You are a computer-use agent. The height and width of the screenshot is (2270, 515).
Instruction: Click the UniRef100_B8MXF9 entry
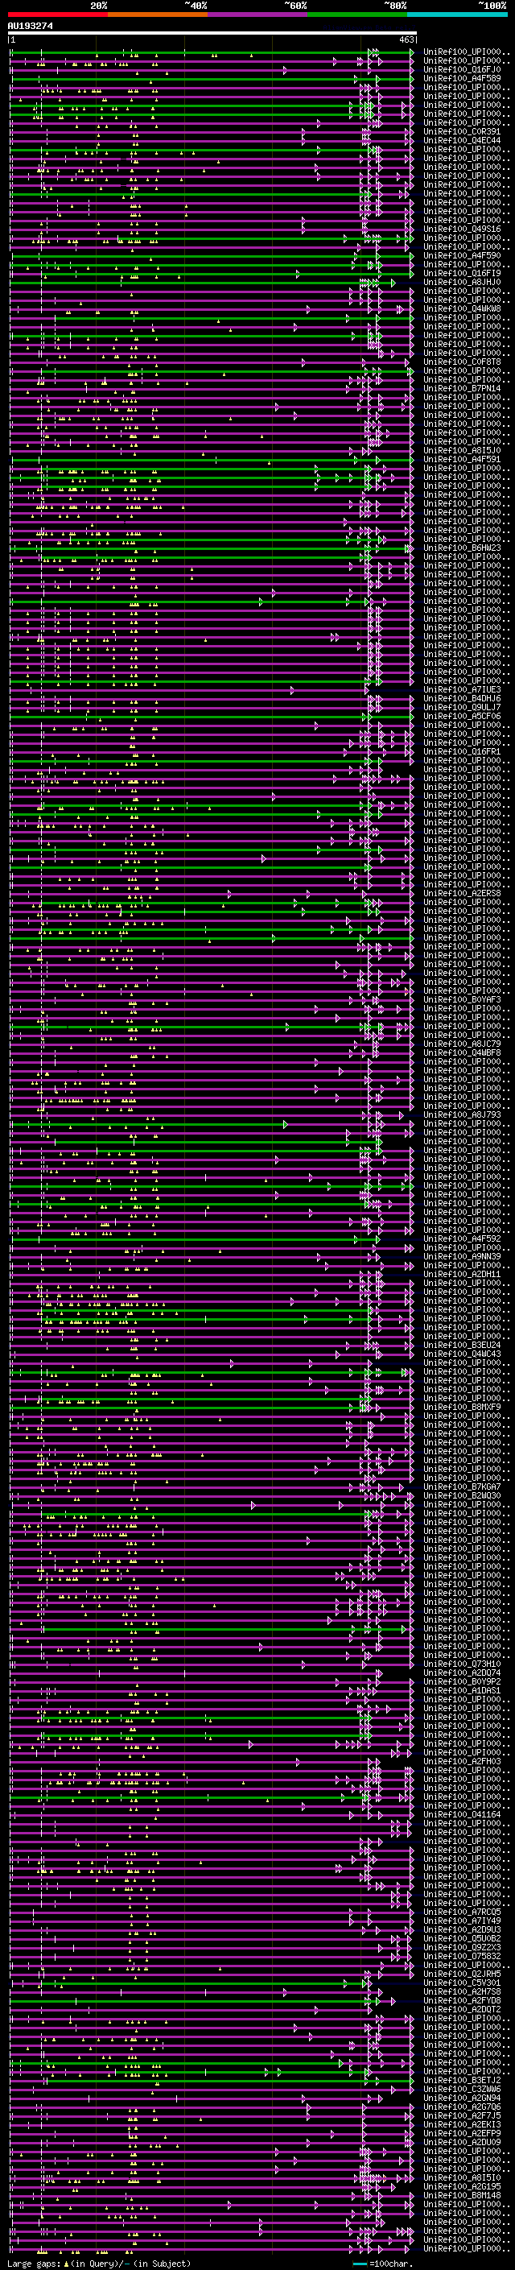coord(461,1408)
